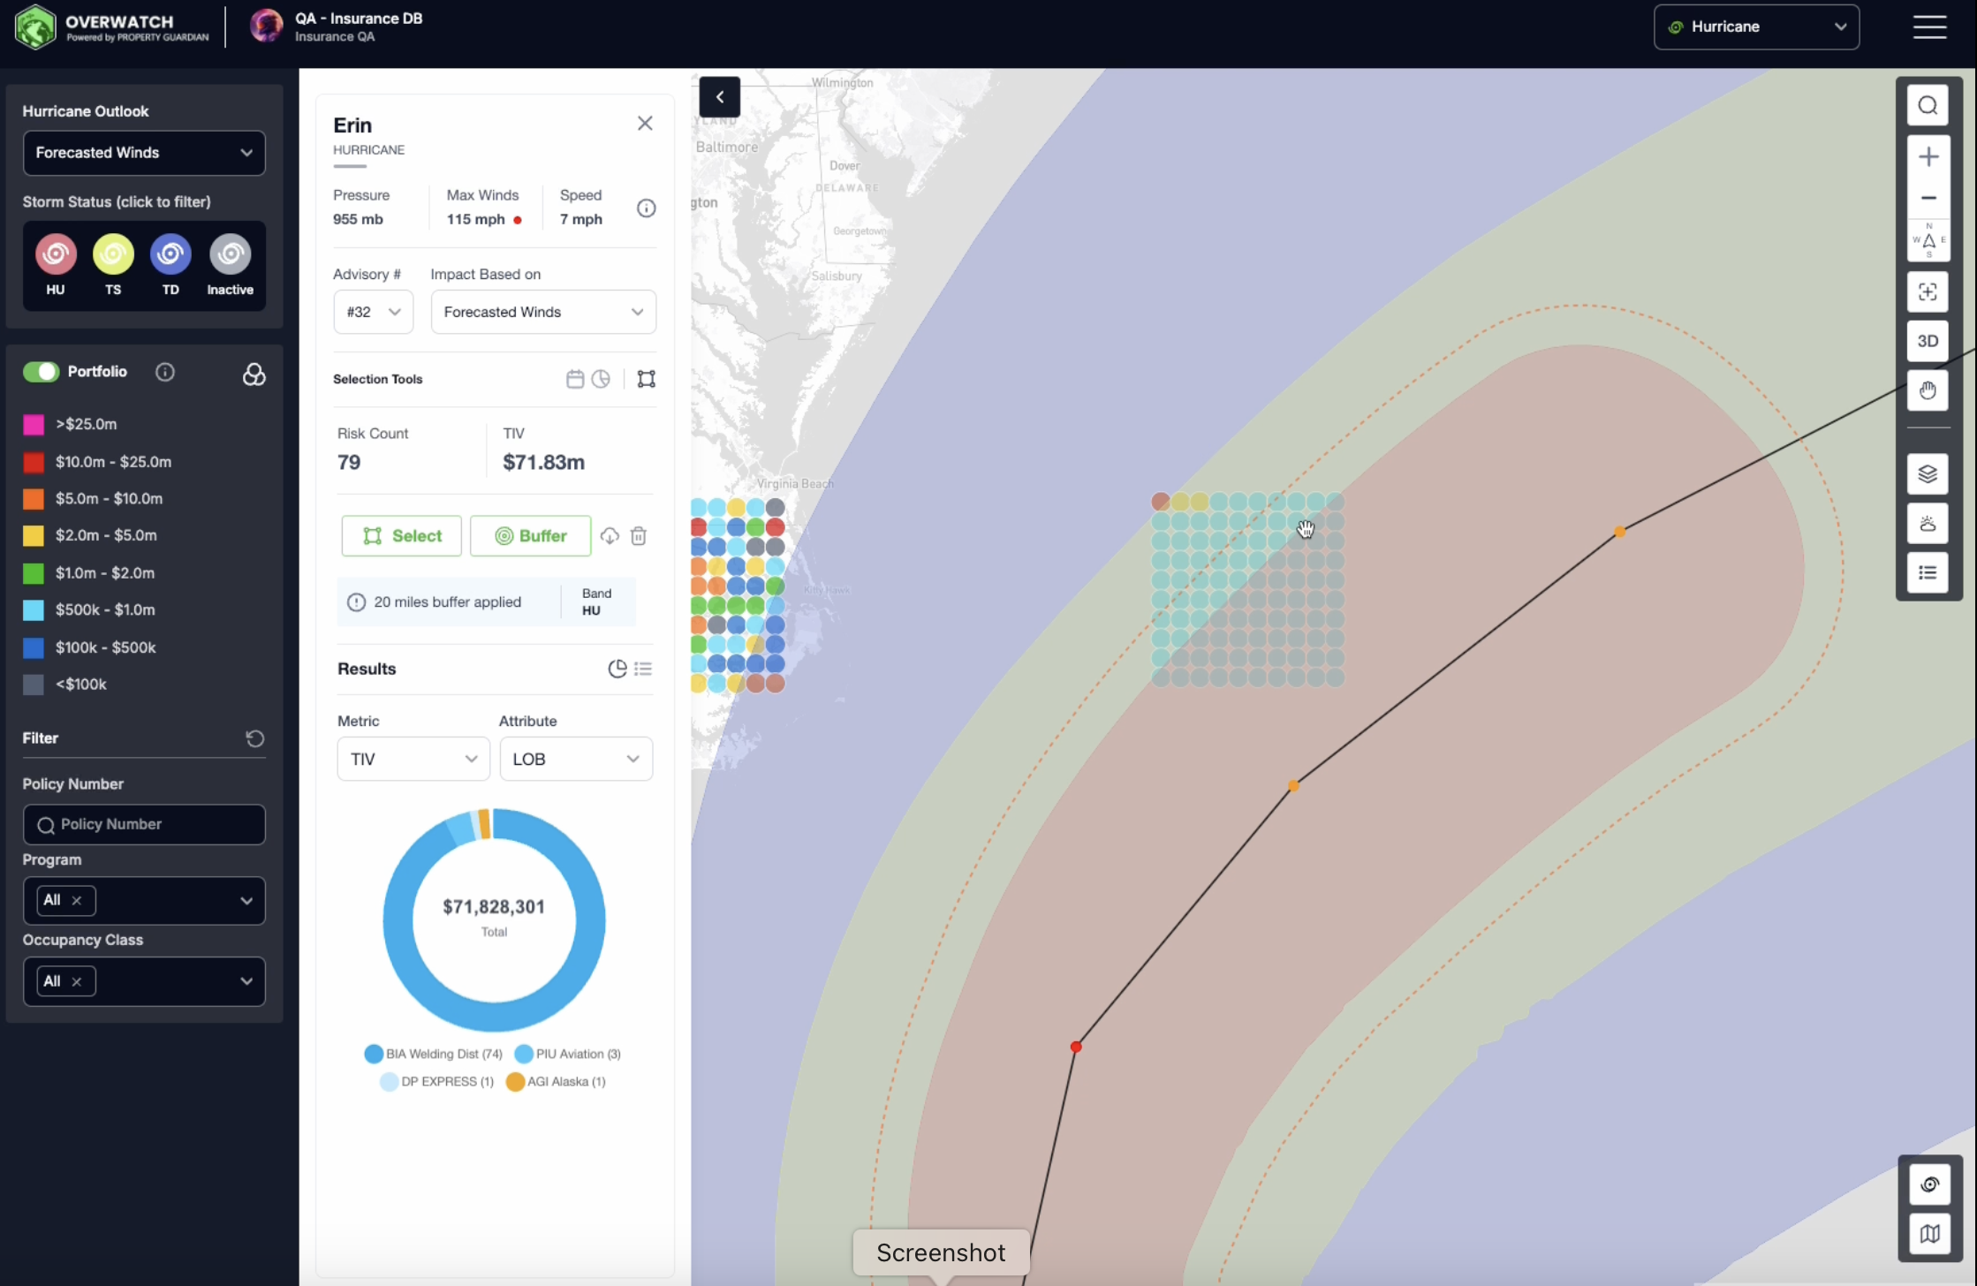Click the polygon selection tool icon
The image size is (1977, 1286).
(x=647, y=379)
